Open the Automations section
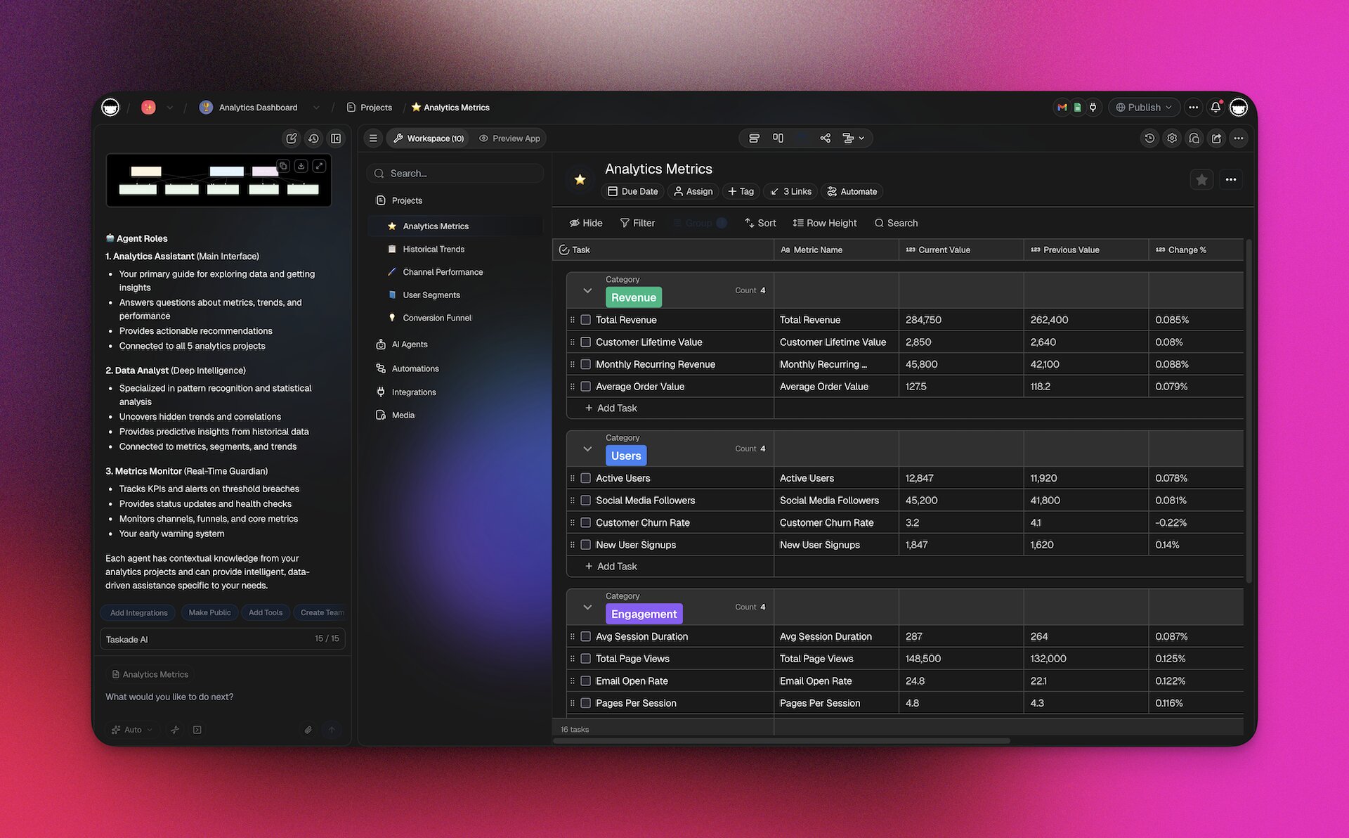Screen dimensions: 1349x838 [x=416, y=368]
